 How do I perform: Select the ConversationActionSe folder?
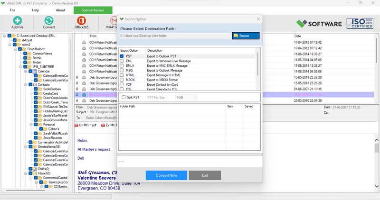53,142
